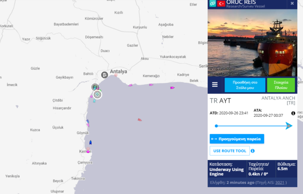Click the USE ROUTE TOOL button
303x194 pixels.
(x=230, y=151)
